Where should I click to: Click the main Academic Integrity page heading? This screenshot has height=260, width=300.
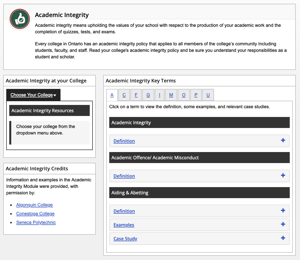click(x=62, y=15)
